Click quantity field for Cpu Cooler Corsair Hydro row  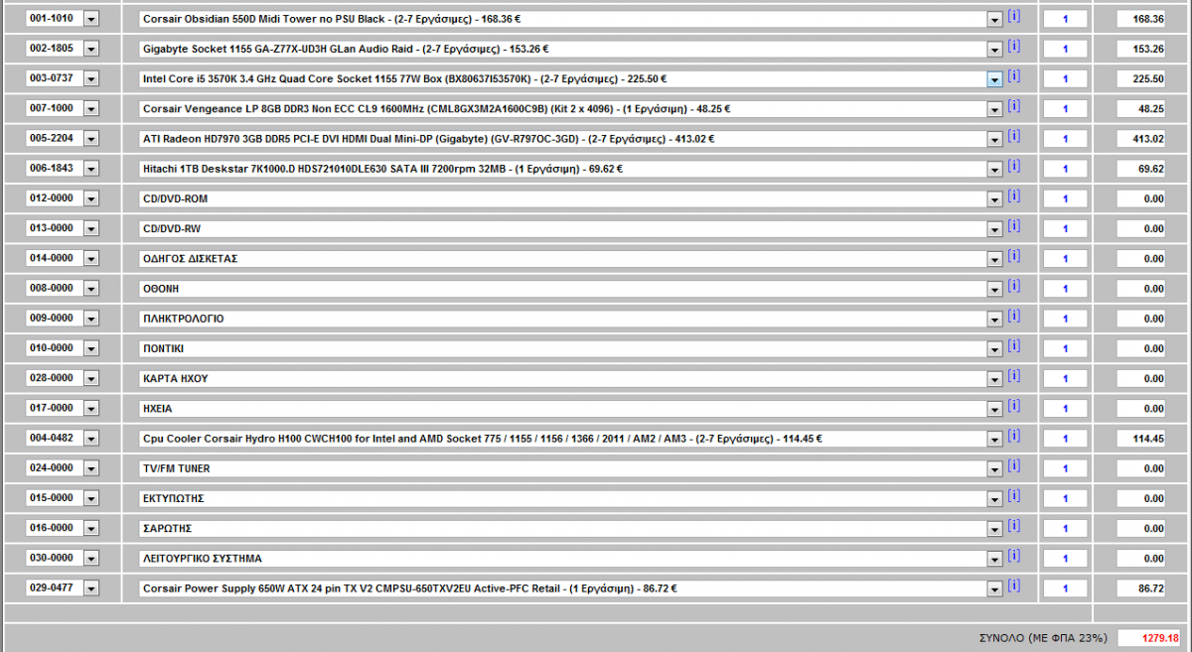click(1065, 439)
